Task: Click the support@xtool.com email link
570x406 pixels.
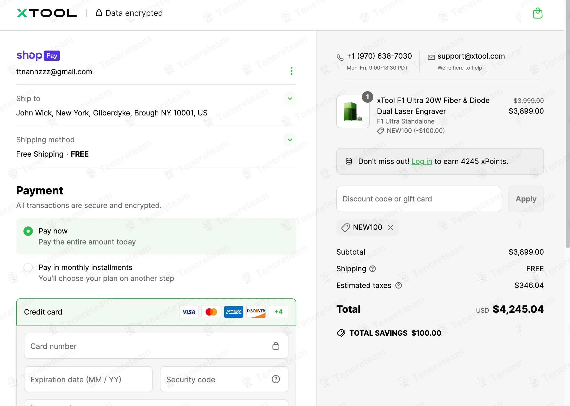Action: click(x=471, y=56)
